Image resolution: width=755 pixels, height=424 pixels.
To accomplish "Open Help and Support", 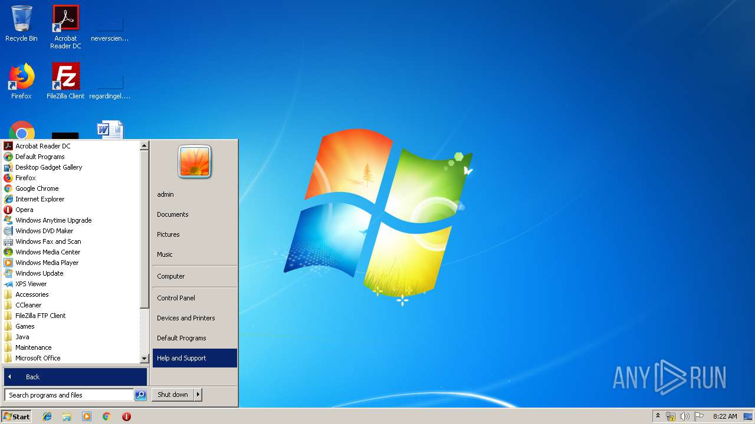I will tap(195, 358).
